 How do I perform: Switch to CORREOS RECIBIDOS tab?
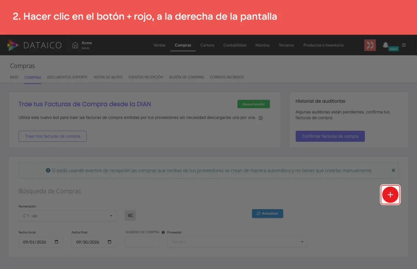coord(227,77)
